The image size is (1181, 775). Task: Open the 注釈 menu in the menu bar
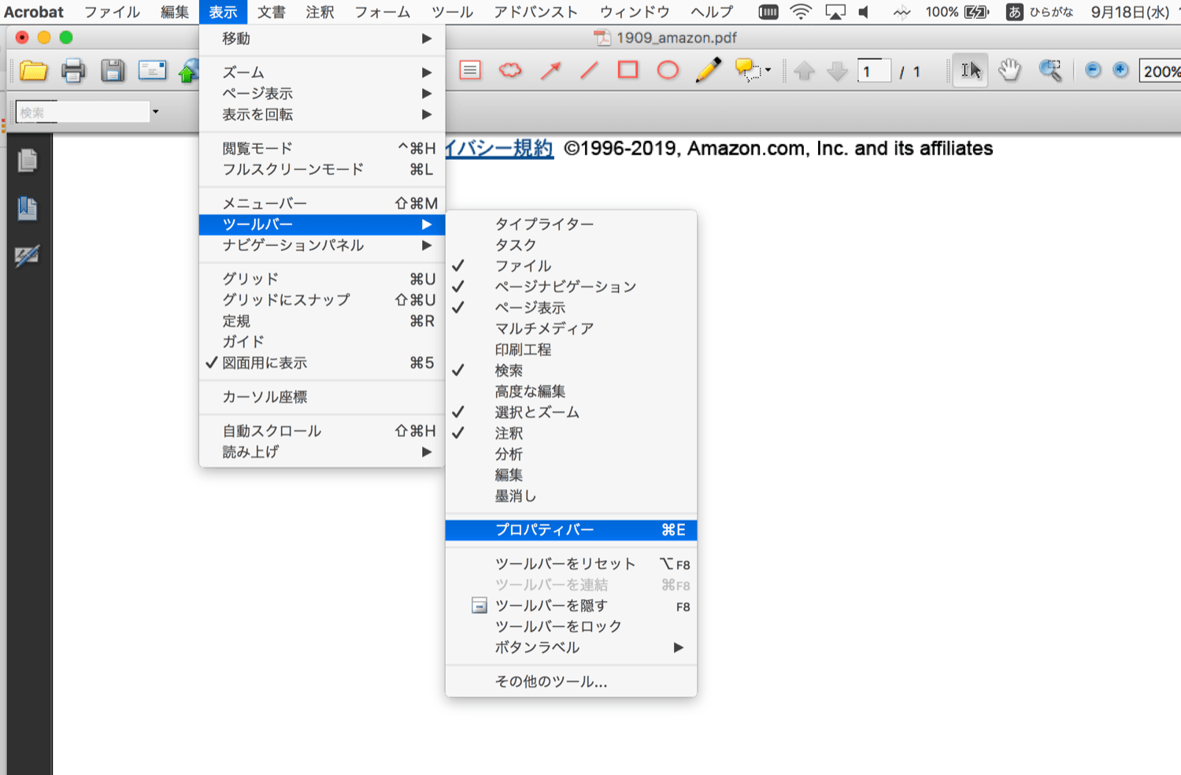click(320, 12)
